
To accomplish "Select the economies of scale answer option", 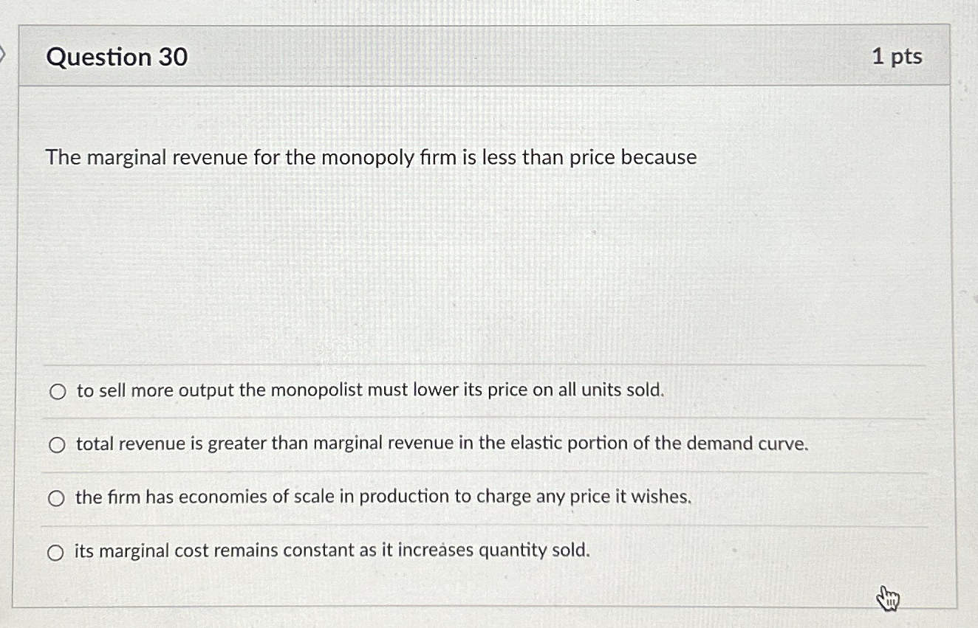I will tap(57, 498).
